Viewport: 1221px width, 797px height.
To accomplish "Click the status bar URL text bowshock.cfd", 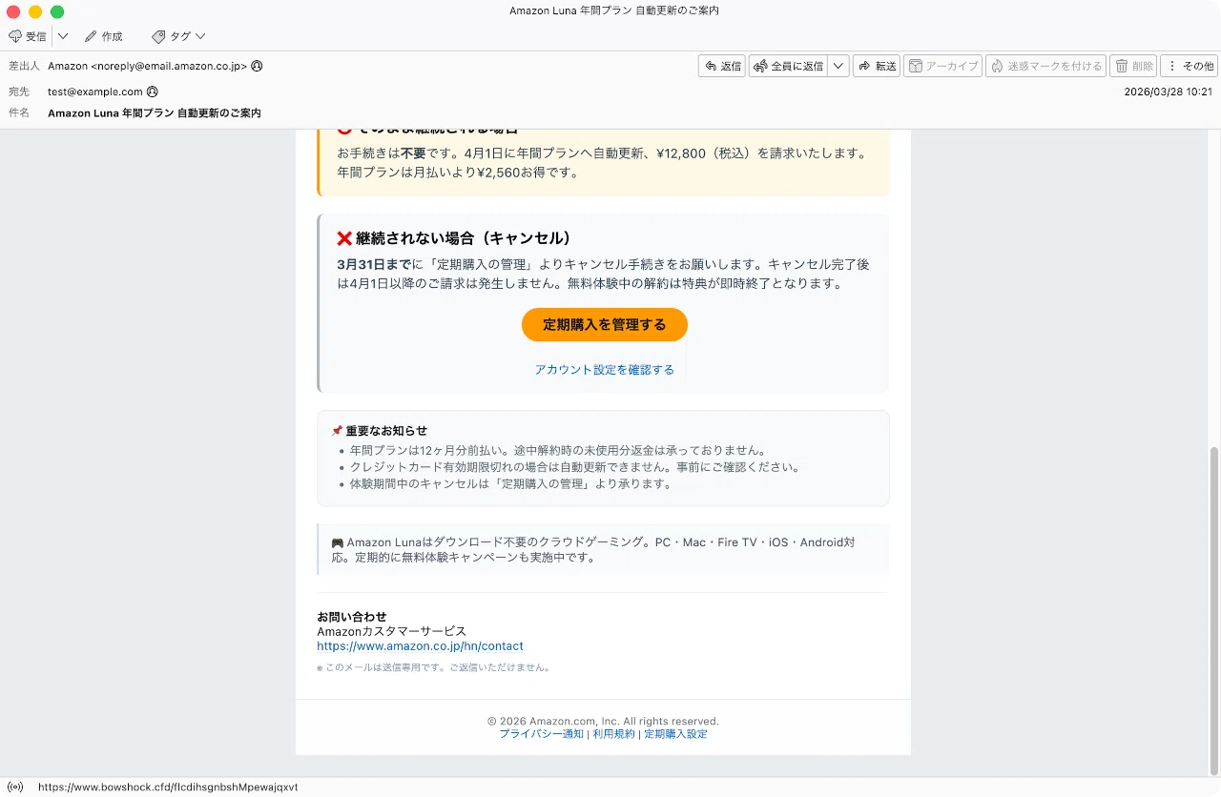I will [x=168, y=787].
